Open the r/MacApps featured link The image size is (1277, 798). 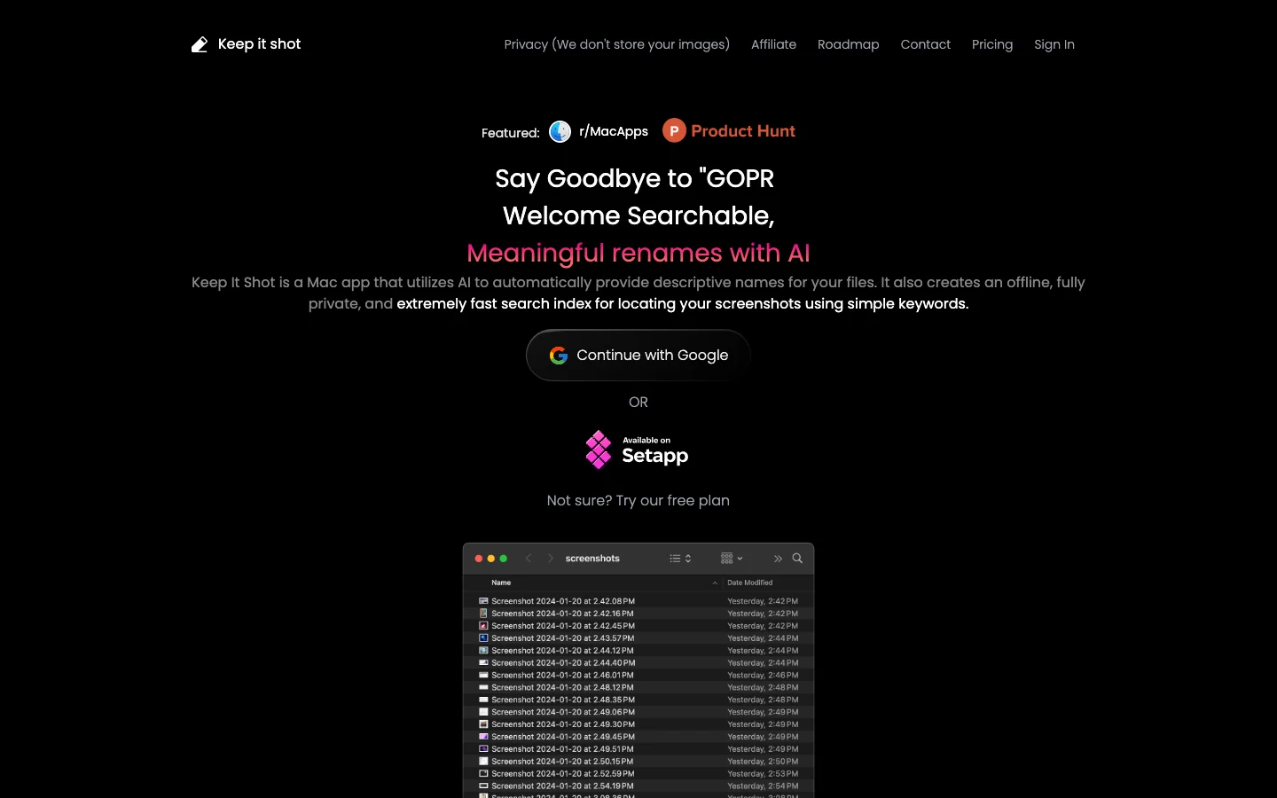599,131
